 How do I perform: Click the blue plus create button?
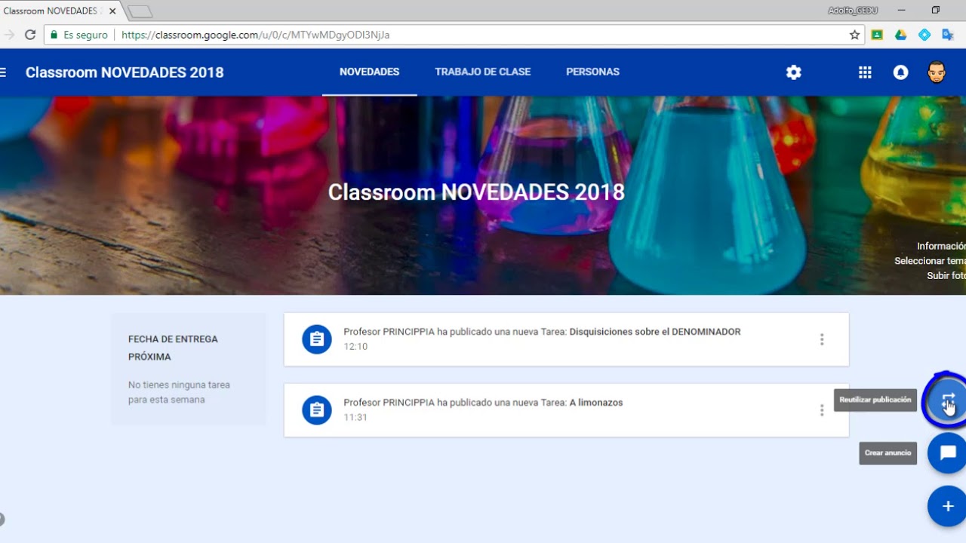pyautogui.click(x=947, y=507)
